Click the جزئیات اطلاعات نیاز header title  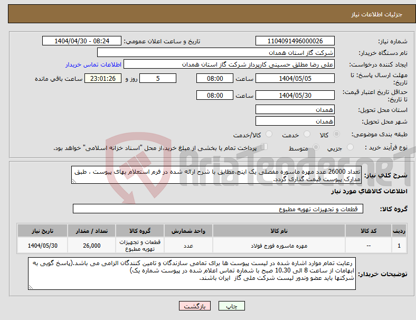point(377,14)
